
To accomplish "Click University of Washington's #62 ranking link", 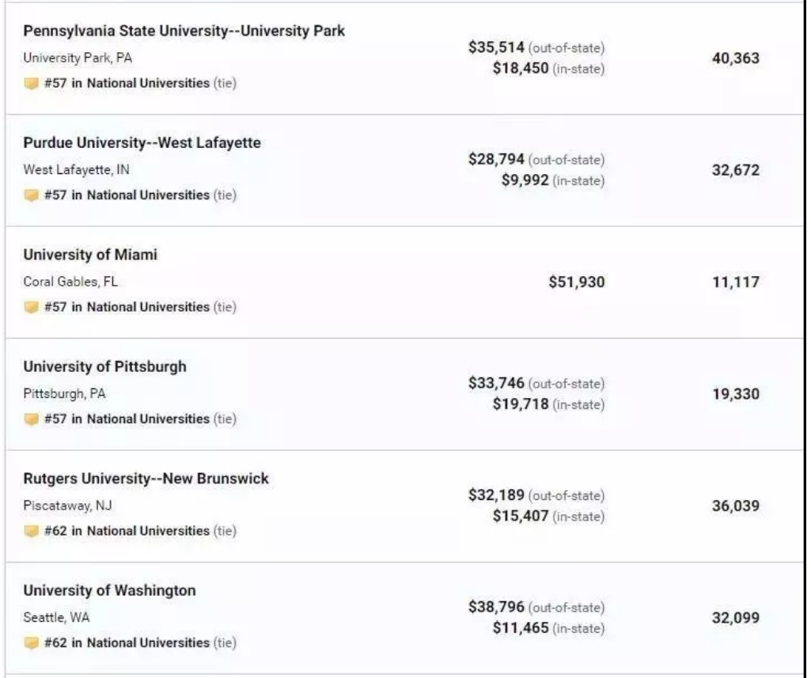I will (127, 642).
